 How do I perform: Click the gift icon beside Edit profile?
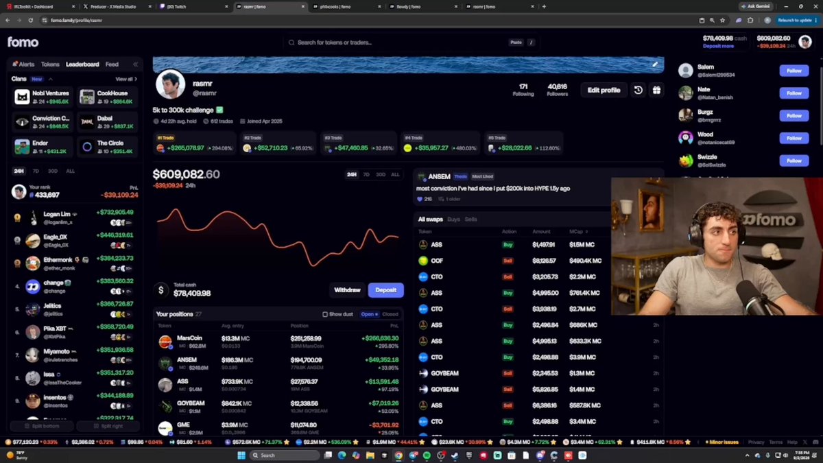click(656, 90)
